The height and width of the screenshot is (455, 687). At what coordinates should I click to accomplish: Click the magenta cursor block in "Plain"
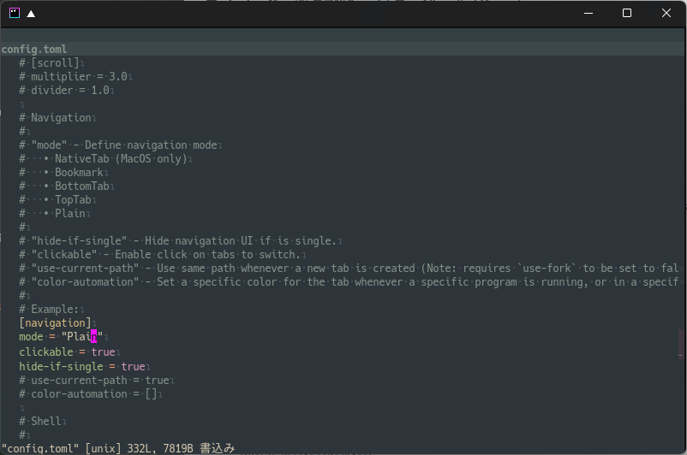pyautogui.click(x=93, y=336)
